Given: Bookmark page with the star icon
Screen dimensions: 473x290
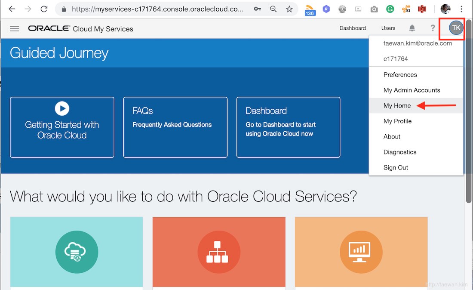Looking at the screenshot, I should [289, 9].
